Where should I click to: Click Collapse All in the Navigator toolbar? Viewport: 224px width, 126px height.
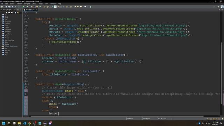(15, 13)
